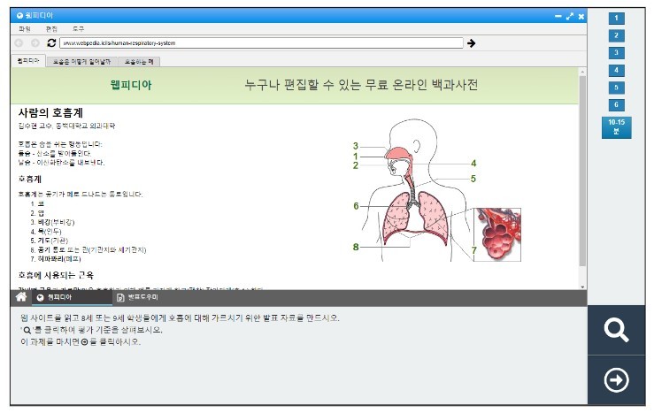Viewport: 654px width, 413px height.
Task: Open the magnifier icon to view assessment criteria
Action: coord(616,330)
